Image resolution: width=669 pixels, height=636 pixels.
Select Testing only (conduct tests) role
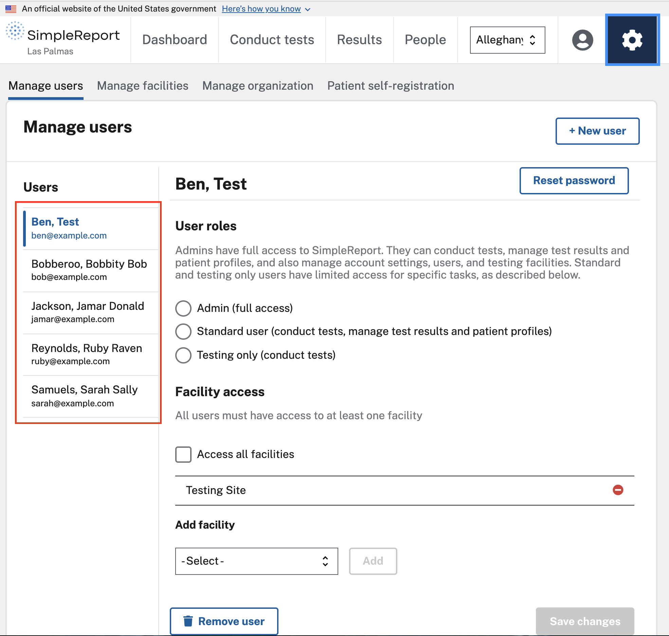pyautogui.click(x=183, y=355)
